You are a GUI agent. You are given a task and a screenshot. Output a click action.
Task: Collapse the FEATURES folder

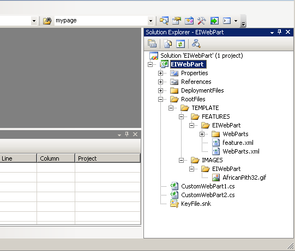click(x=181, y=117)
